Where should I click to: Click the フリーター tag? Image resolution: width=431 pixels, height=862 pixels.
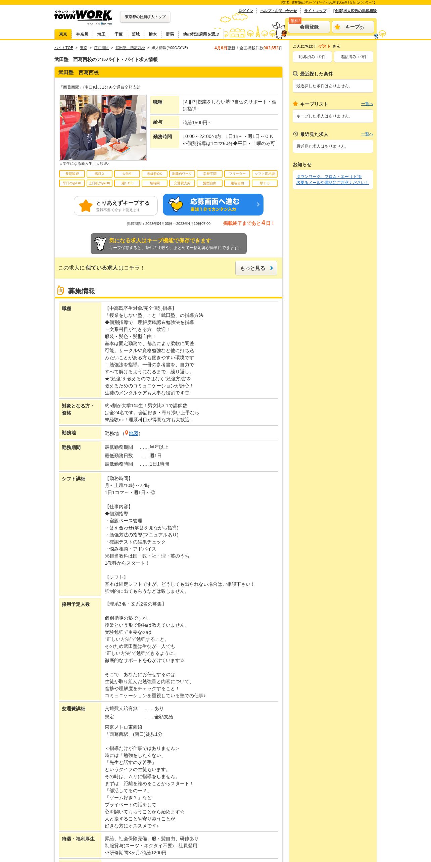[x=237, y=174]
